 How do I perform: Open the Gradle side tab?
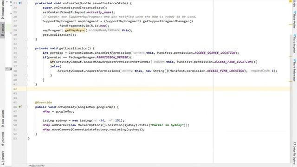click(x=295, y=3)
